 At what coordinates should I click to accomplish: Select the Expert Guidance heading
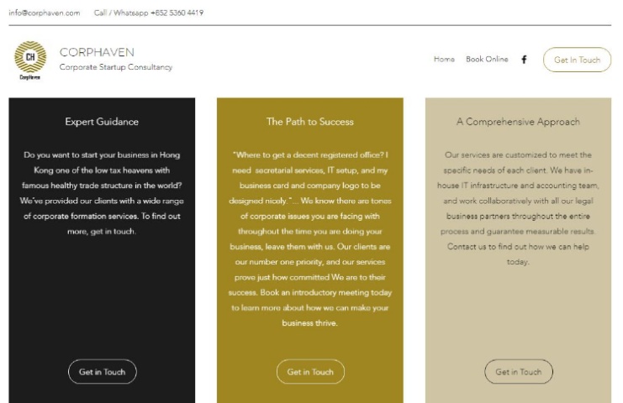102,122
